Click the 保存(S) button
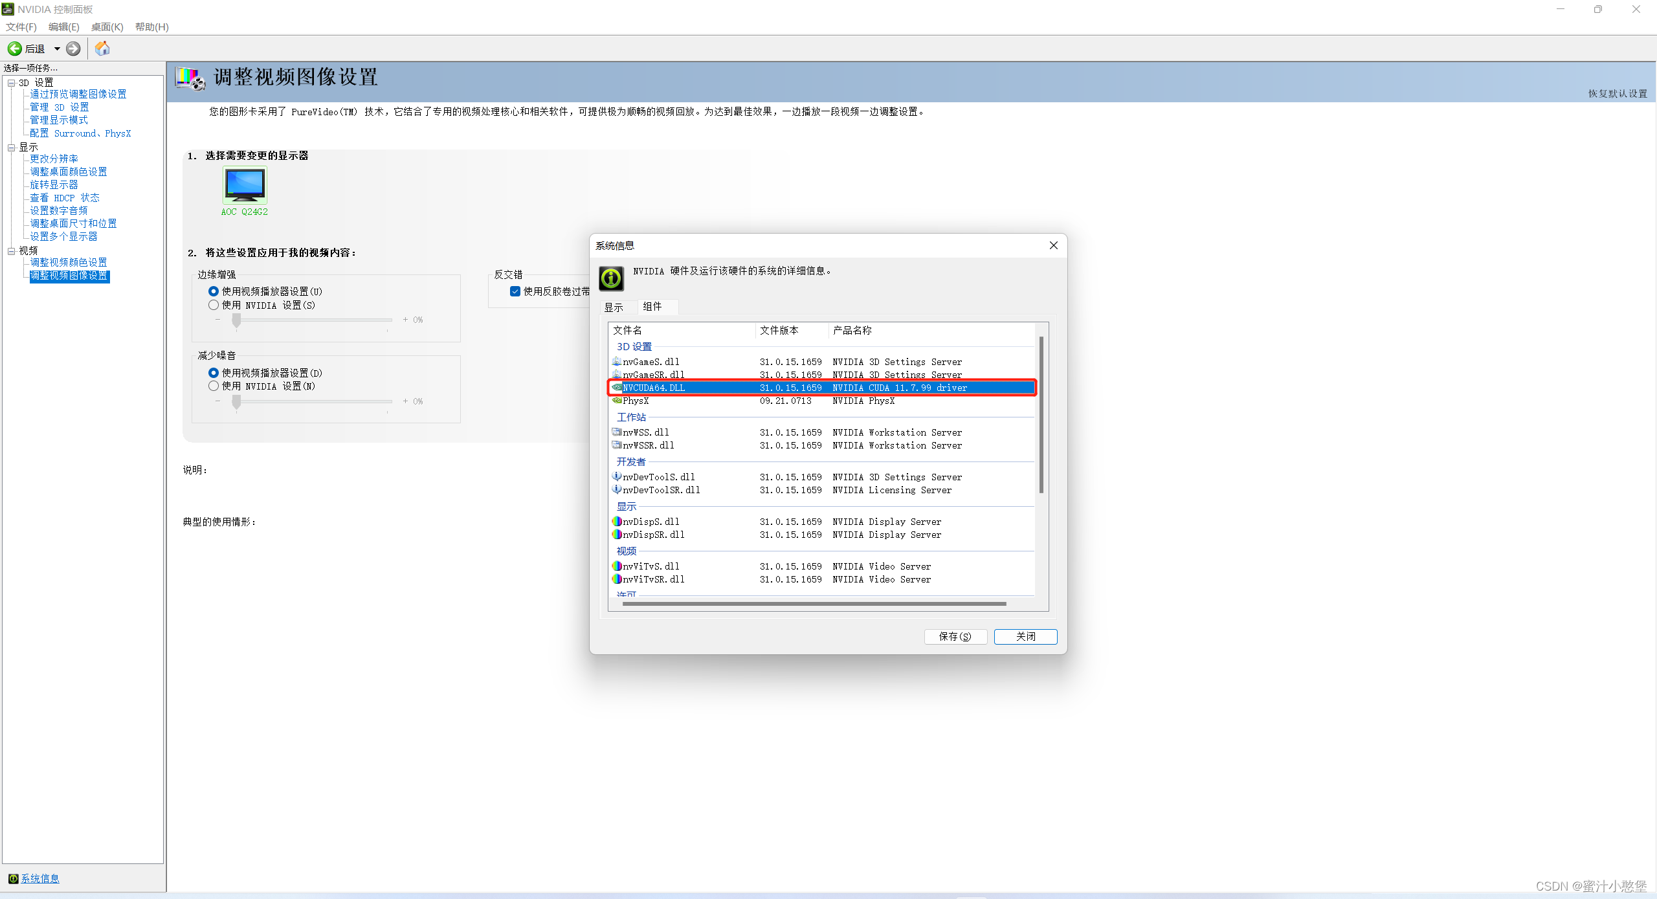This screenshot has height=899, width=1657. [955, 636]
